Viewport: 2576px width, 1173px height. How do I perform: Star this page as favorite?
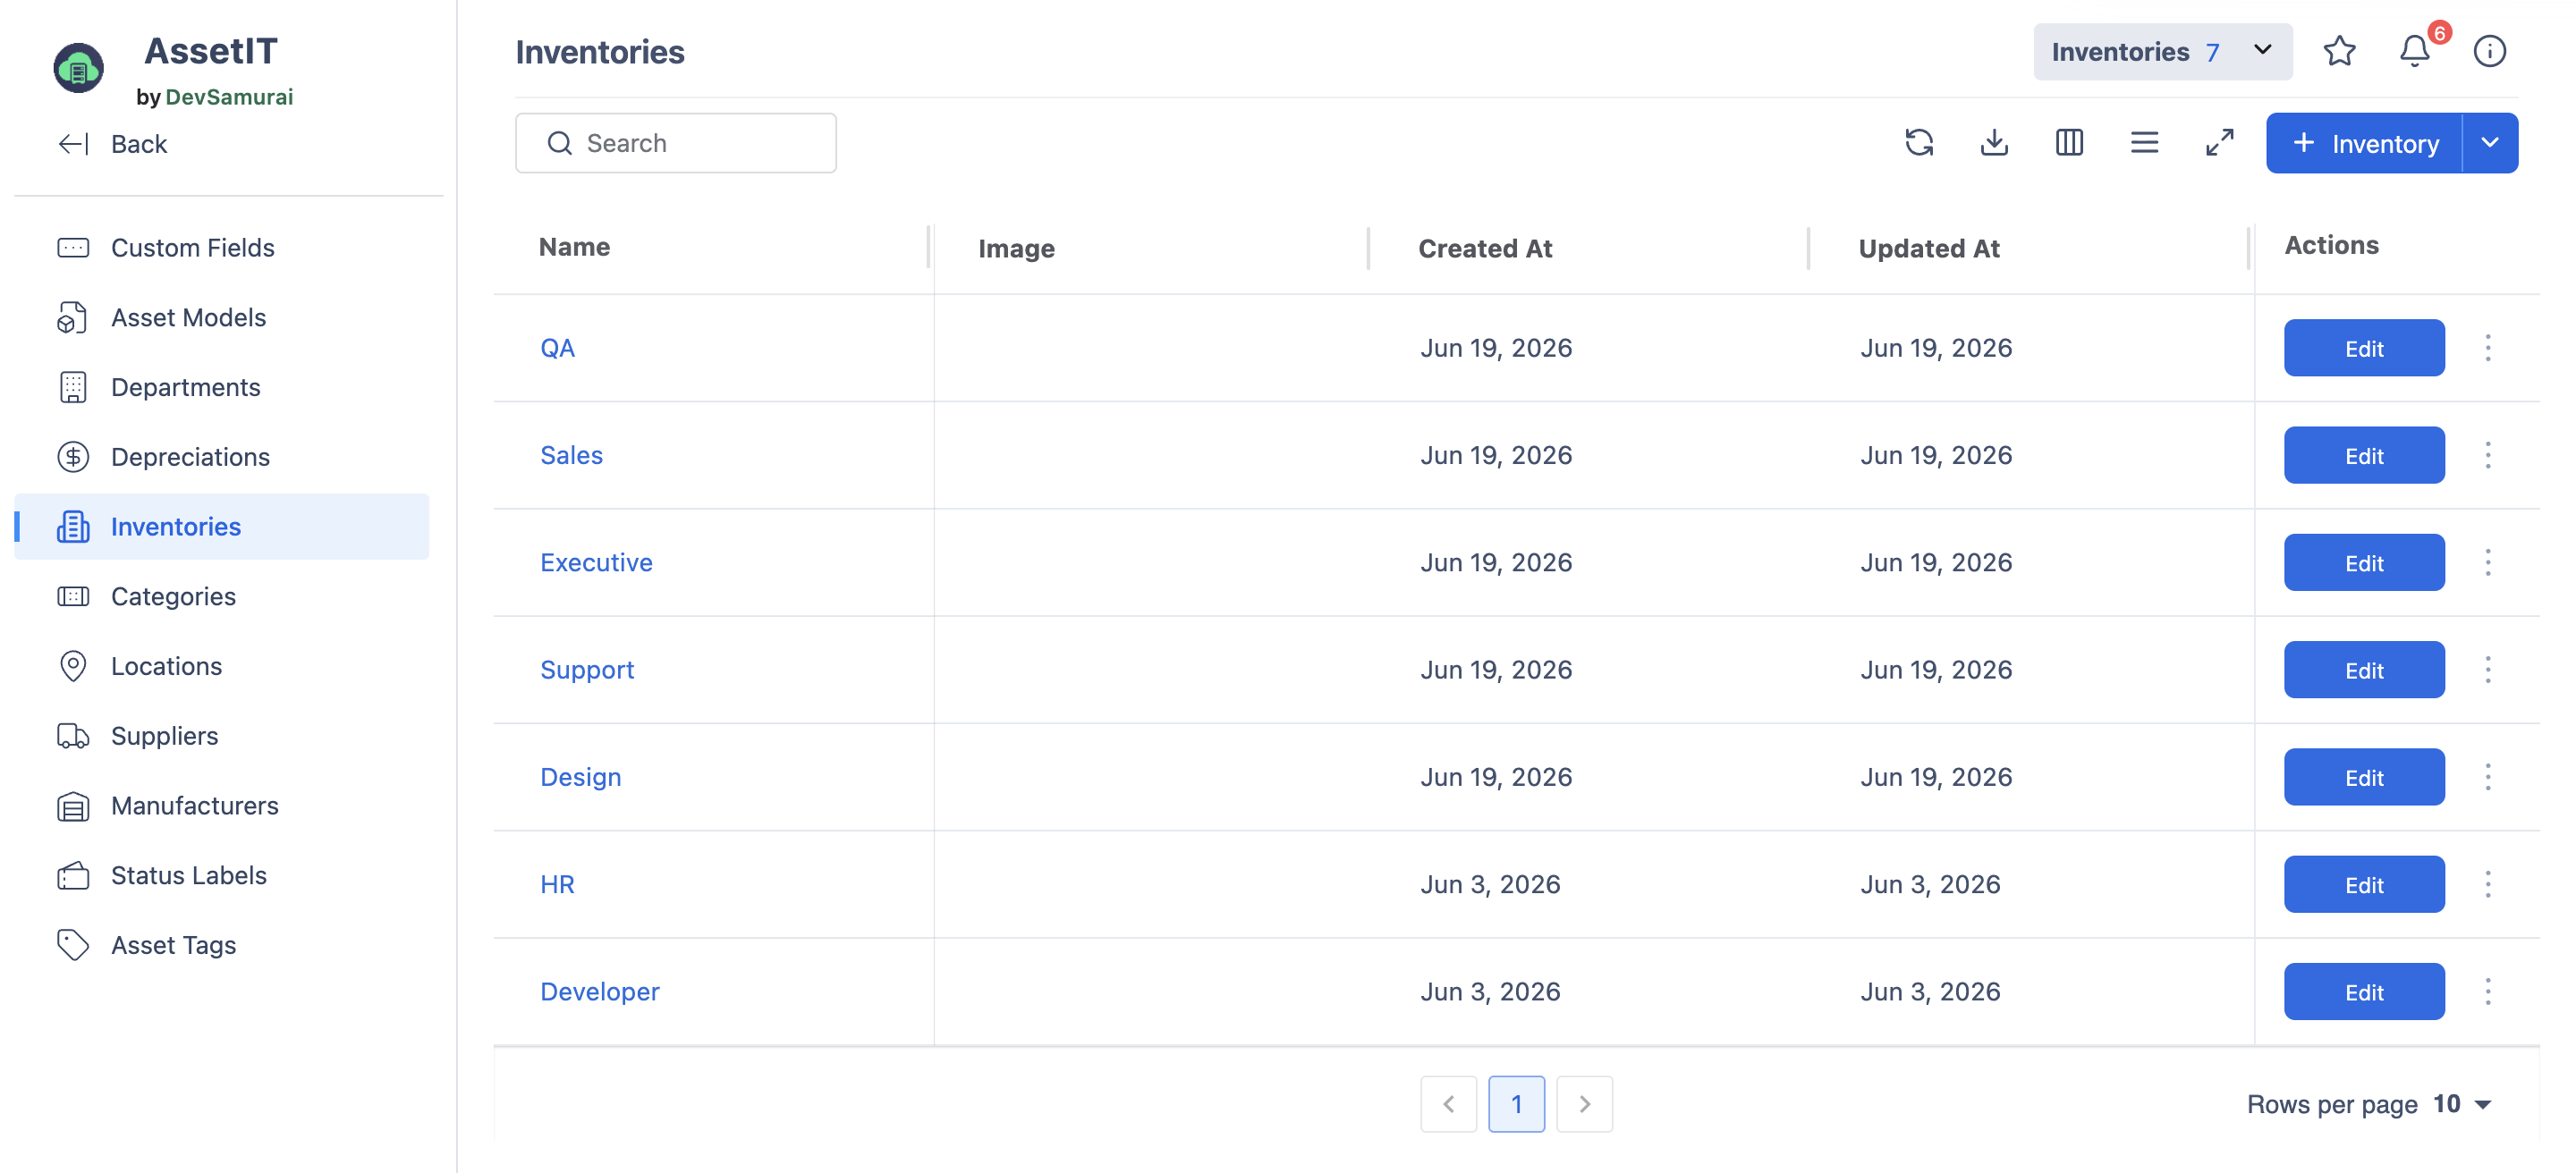point(2339,51)
